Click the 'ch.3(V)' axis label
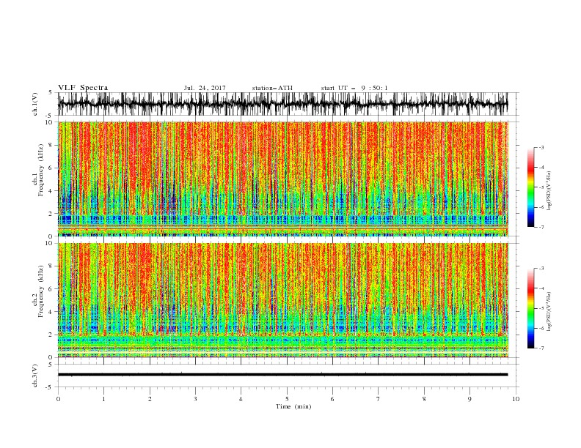 35,376
